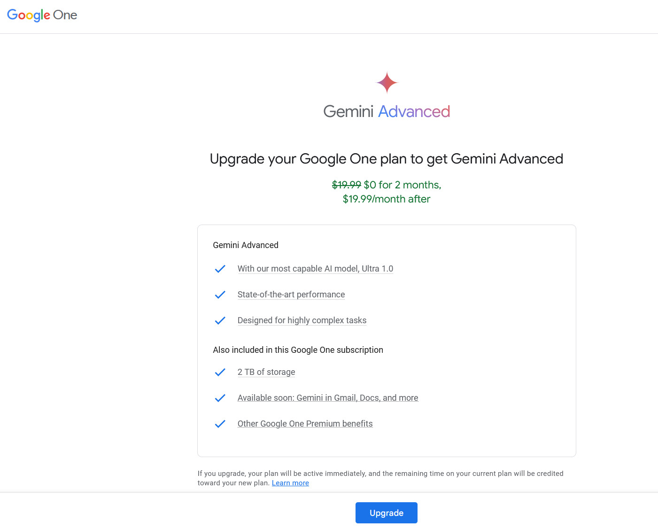Click the Gemini Advanced plan card heading
Screen dimensions: 658x529
pyautogui.click(x=246, y=245)
